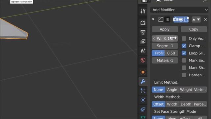Image resolution: width=211 pixels, height=119 pixels.
Task: Enable the Harden Normals checkbox
Action: [184, 75]
